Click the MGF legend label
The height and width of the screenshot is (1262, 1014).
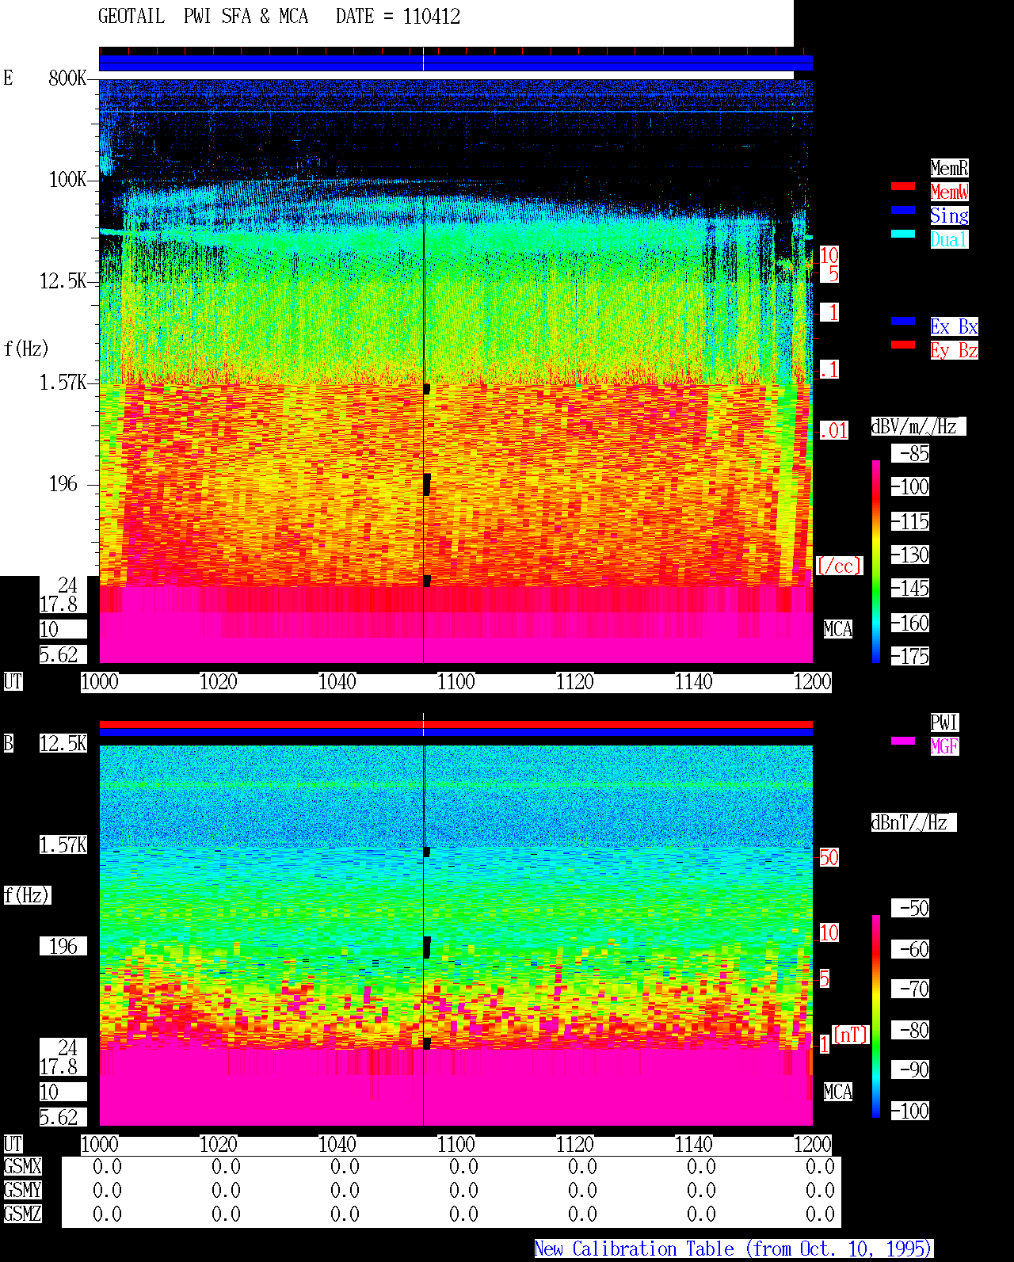tap(944, 746)
